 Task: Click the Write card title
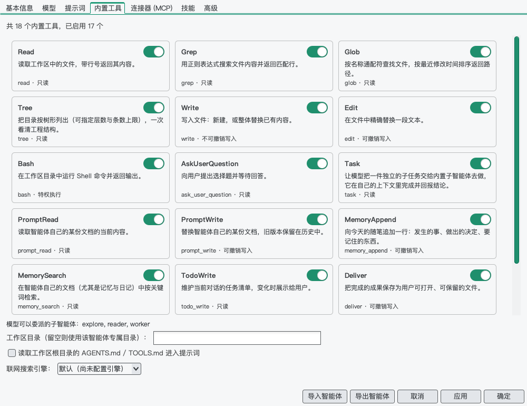tap(190, 108)
